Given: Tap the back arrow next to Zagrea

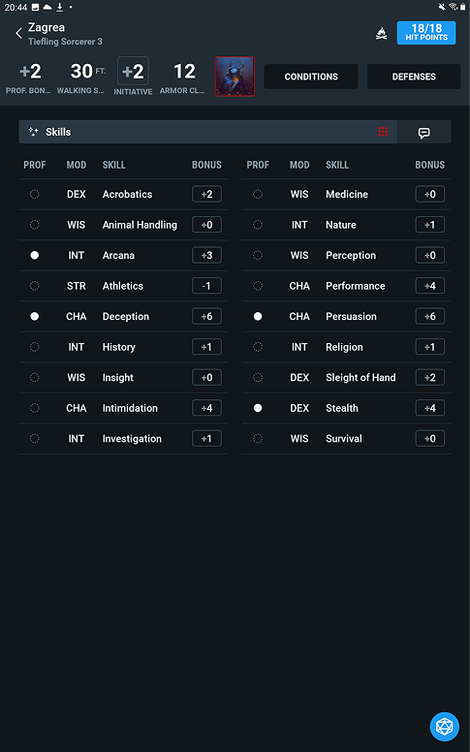Looking at the screenshot, I should 18,34.
